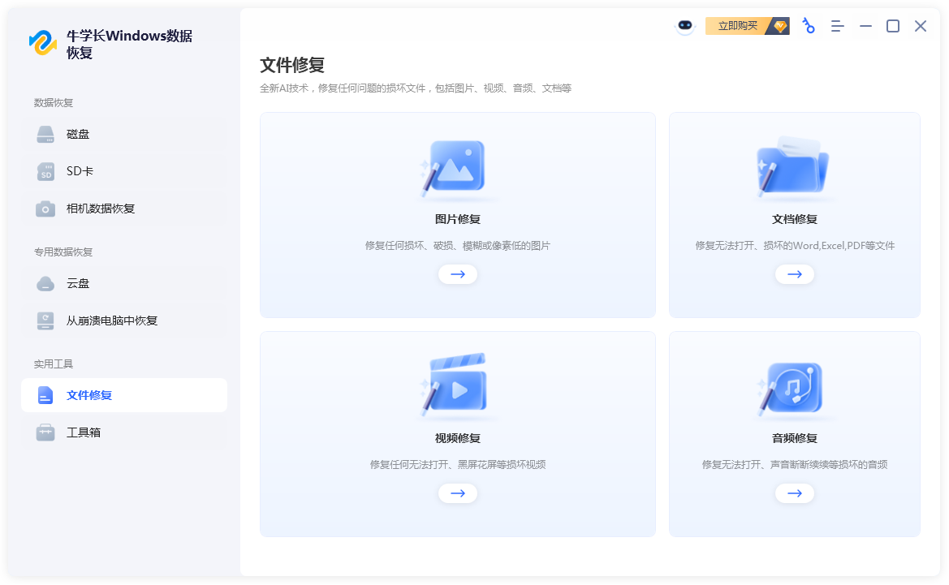Open the robot assistant icon in title bar
The image size is (949, 585).
(x=686, y=26)
